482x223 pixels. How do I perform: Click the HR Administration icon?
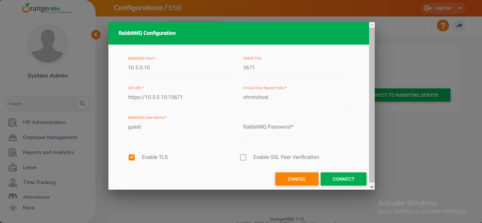coord(13,123)
